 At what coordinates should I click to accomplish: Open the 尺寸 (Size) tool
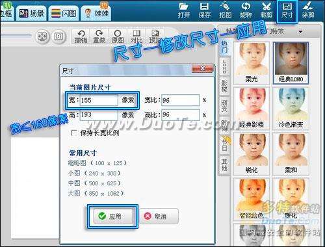[287, 11]
